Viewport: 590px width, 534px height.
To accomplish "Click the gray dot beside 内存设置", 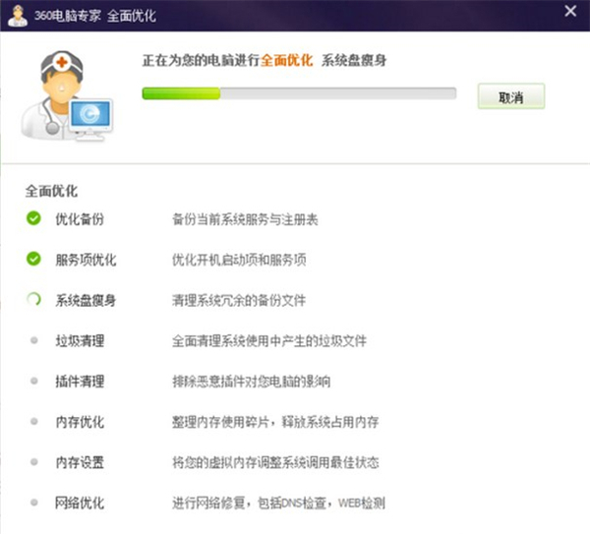I will (x=33, y=462).
